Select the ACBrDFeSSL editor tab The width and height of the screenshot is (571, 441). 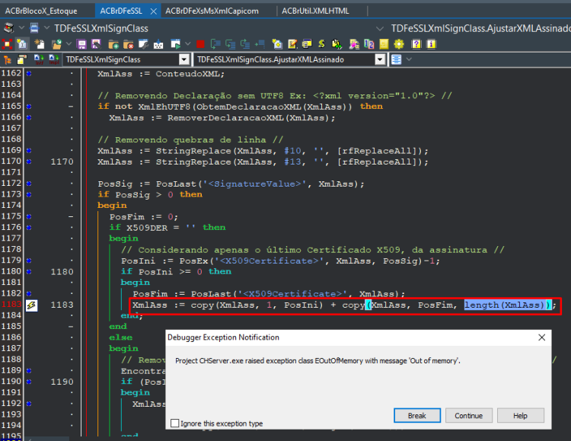pyautogui.click(x=121, y=11)
